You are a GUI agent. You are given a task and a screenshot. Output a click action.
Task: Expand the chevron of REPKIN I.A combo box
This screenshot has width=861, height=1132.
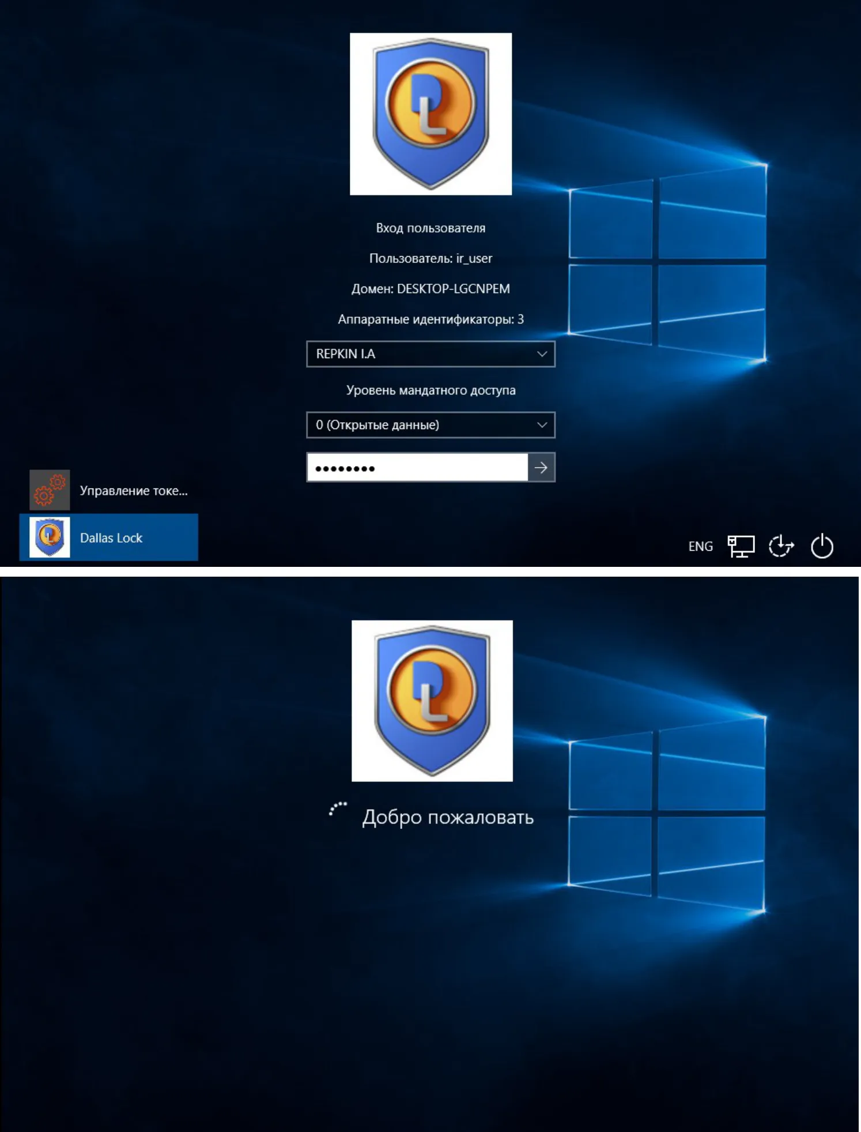click(542, 354)
